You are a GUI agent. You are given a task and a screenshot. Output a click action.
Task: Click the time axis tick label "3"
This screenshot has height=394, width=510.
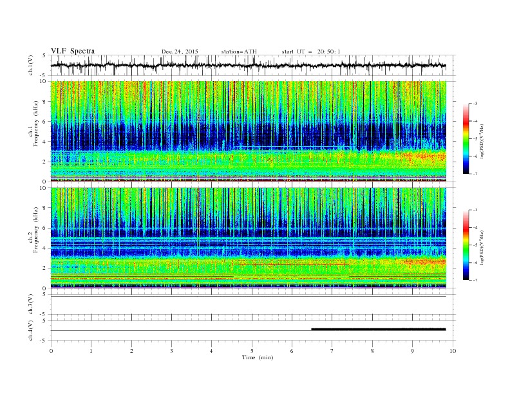click(x=171, y=351)
